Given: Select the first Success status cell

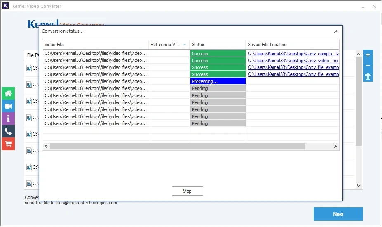Looking at the screenshot, I should pos(218,54).
